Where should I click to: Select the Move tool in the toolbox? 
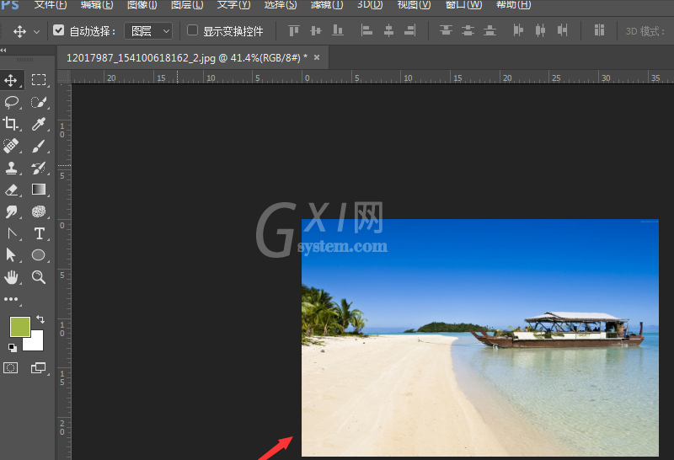coord(11,80)
